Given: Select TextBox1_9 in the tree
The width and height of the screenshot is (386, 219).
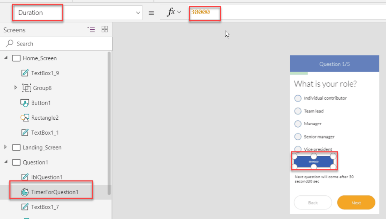Looking at the screenshot, I should tap(45, 73).
